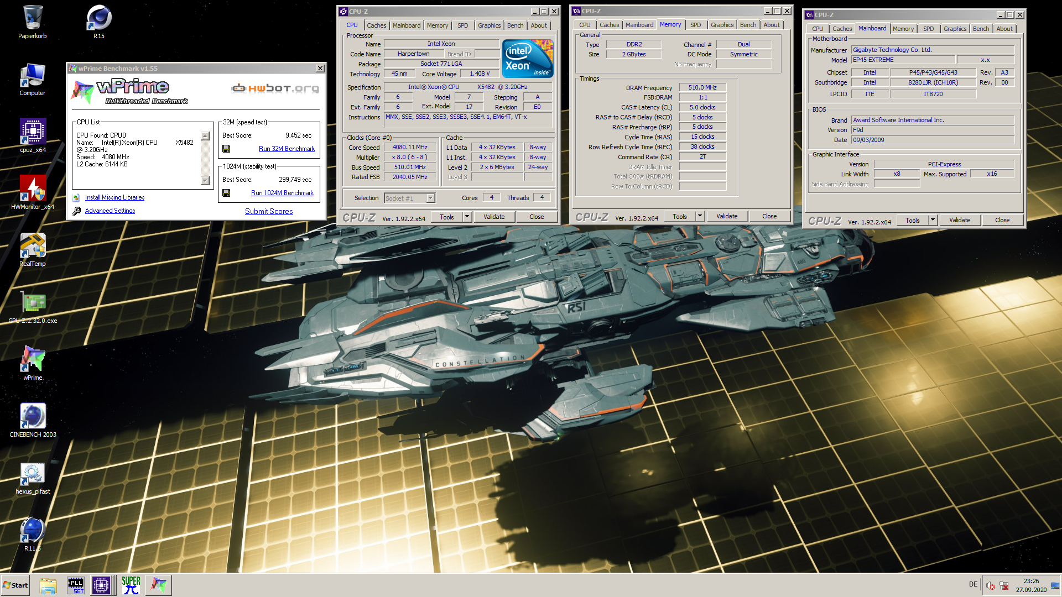Click the Submit Scores link
Screen dimensions: 1062x597
(x=269, y=211)
